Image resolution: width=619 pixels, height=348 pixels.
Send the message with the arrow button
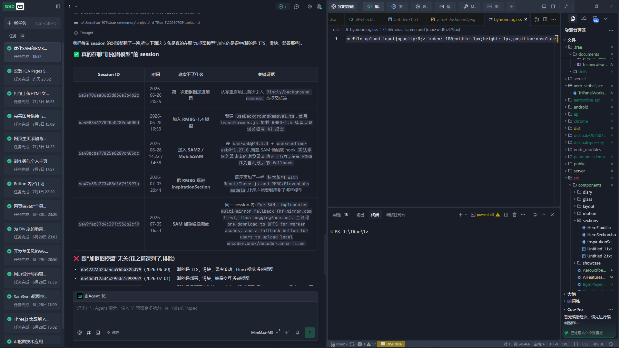coord(310,333)
